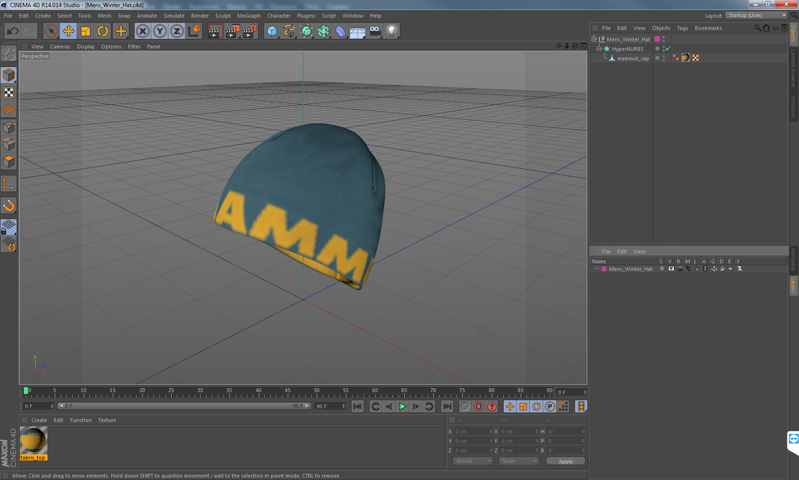Viewport: 799px width, 480px height.
Task: Switch to Points mode
Action: click(x=9, y=127)
